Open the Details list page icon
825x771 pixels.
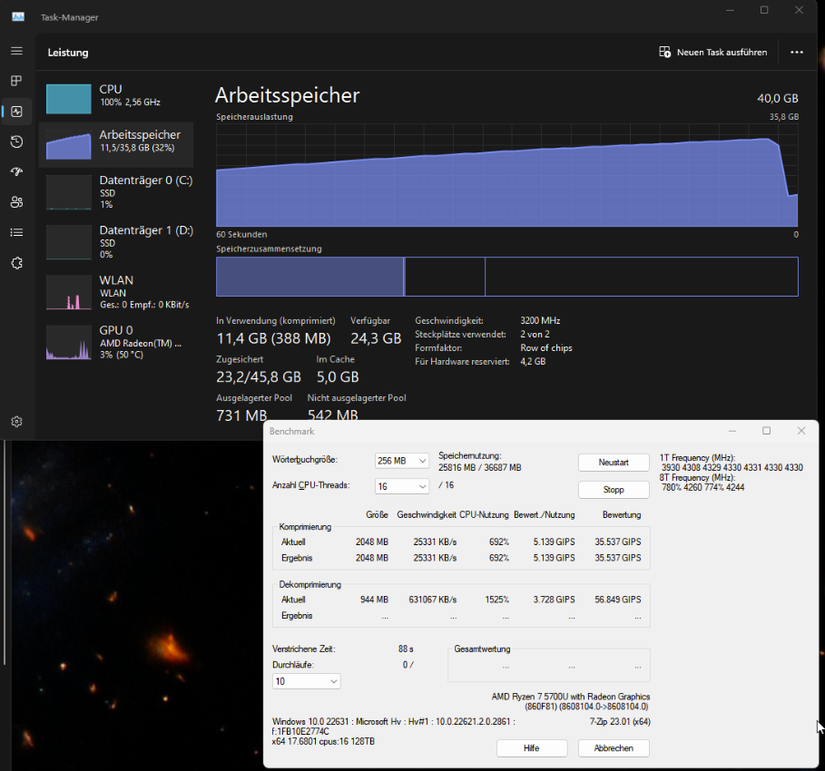pos(16,232)
